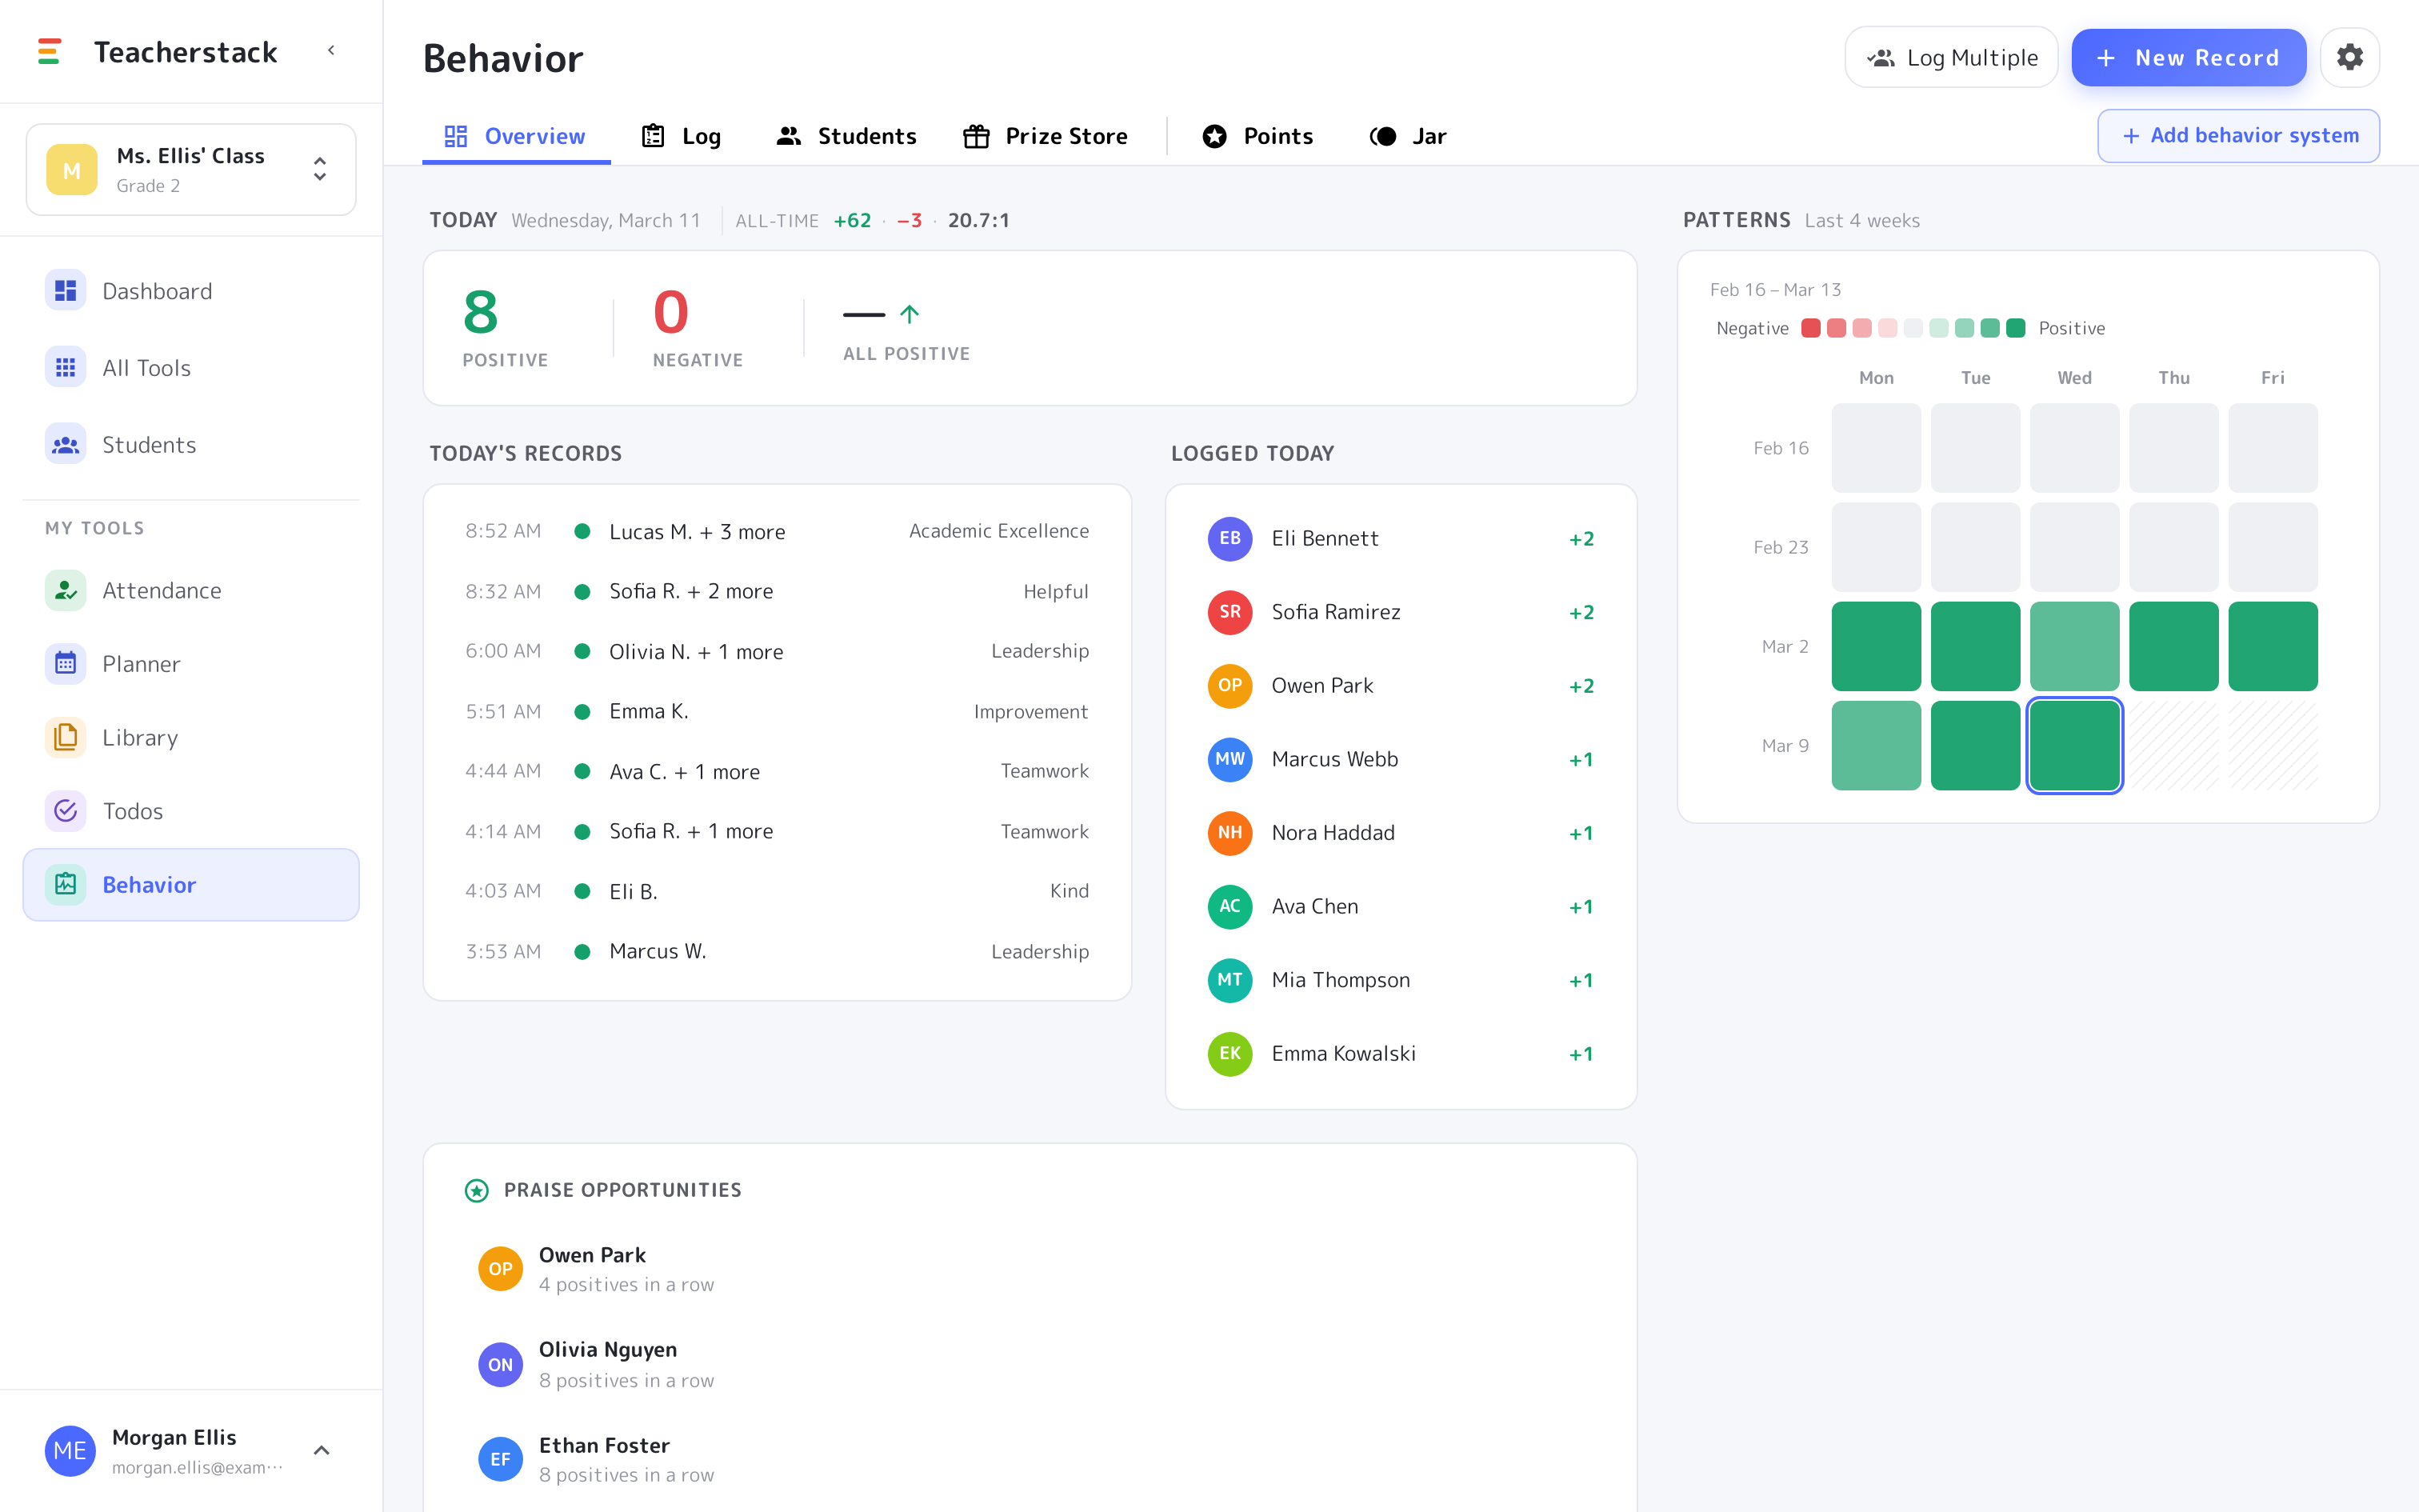
Task: Expand the Morgan Ellis account menu
Action: point(322,1451)
